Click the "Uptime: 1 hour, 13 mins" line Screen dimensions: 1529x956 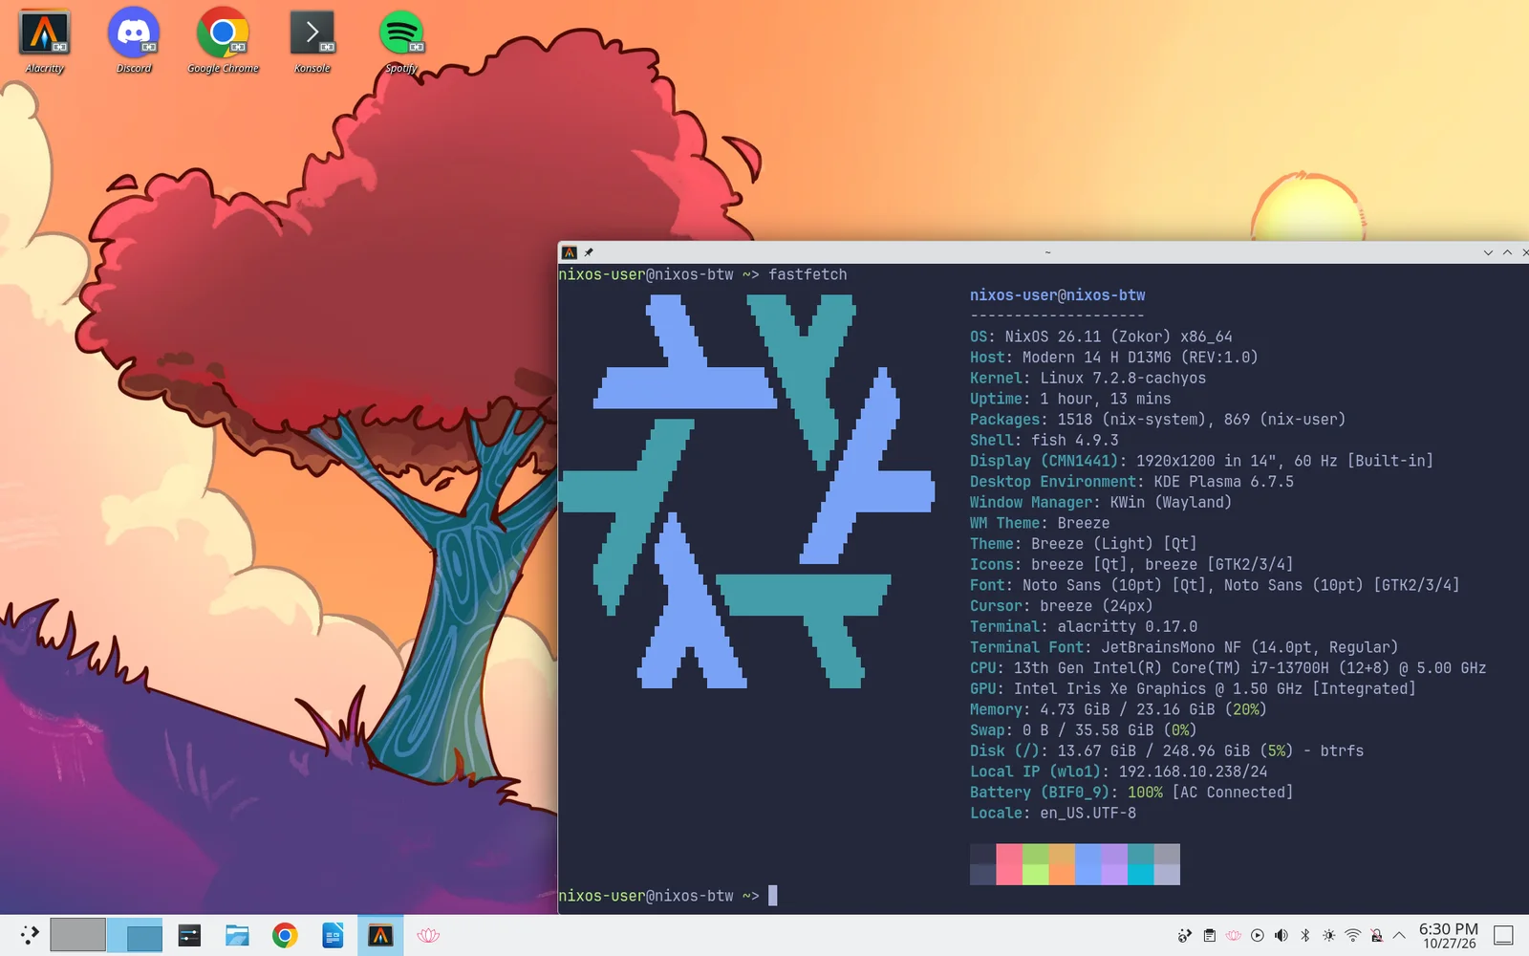[1070, 400]
